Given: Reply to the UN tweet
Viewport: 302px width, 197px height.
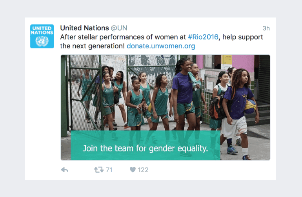Looking at the screenshot, I should tap(65, 170).
